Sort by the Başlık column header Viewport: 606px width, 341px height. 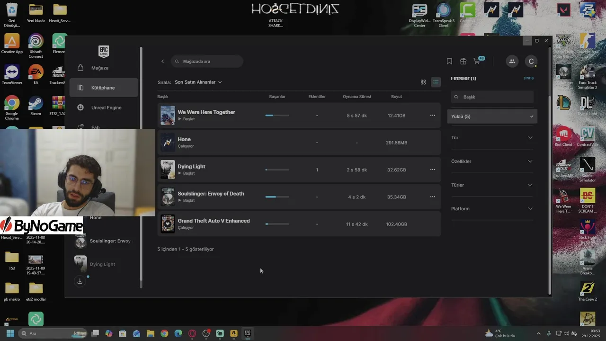pos(163,97)
